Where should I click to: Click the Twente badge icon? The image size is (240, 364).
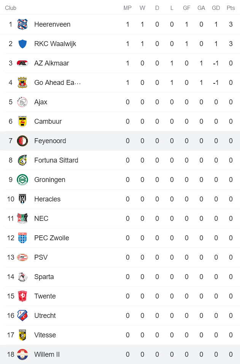click(22, 296)
